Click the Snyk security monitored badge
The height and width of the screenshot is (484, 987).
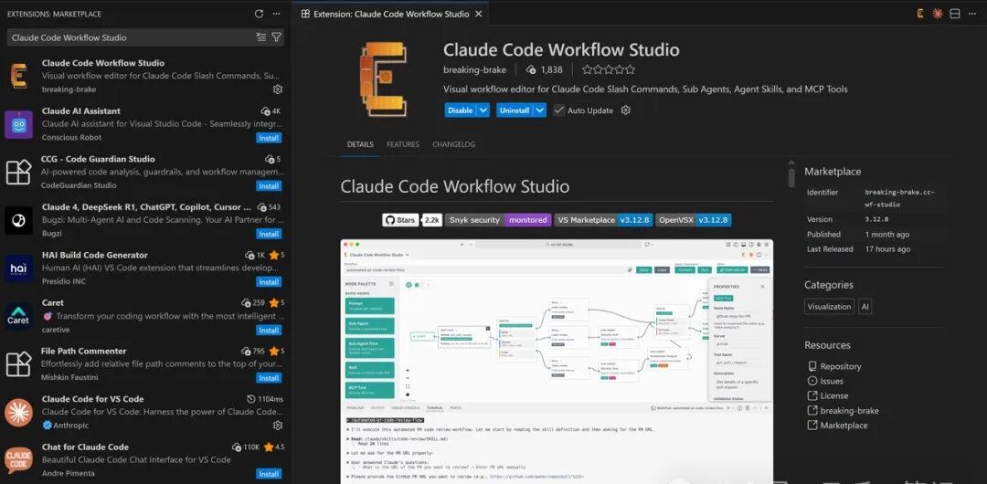pyautogui.click(x=498, y=220)
